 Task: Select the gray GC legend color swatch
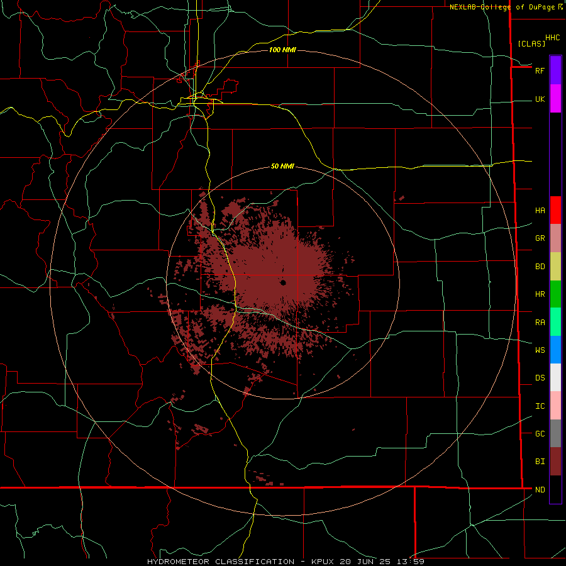pyautogui.click(x=555, y=433)
